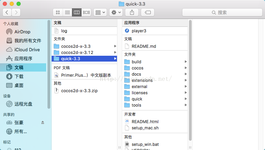Select the player3 application
Image resolution: width=265 pixels, height=150 pixels.
155,31
